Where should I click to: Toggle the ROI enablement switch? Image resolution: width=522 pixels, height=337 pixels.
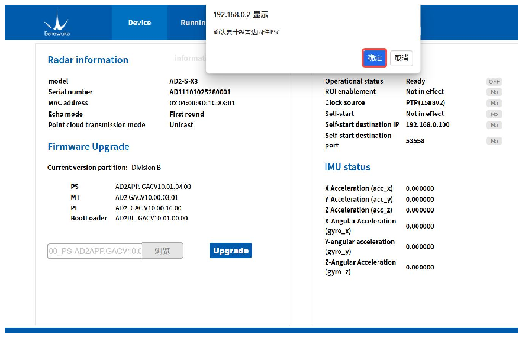[494, 92]
